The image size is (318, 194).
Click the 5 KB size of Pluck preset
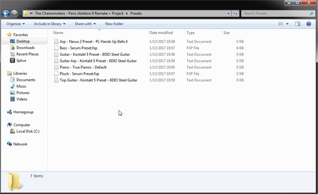pos(240,74)
